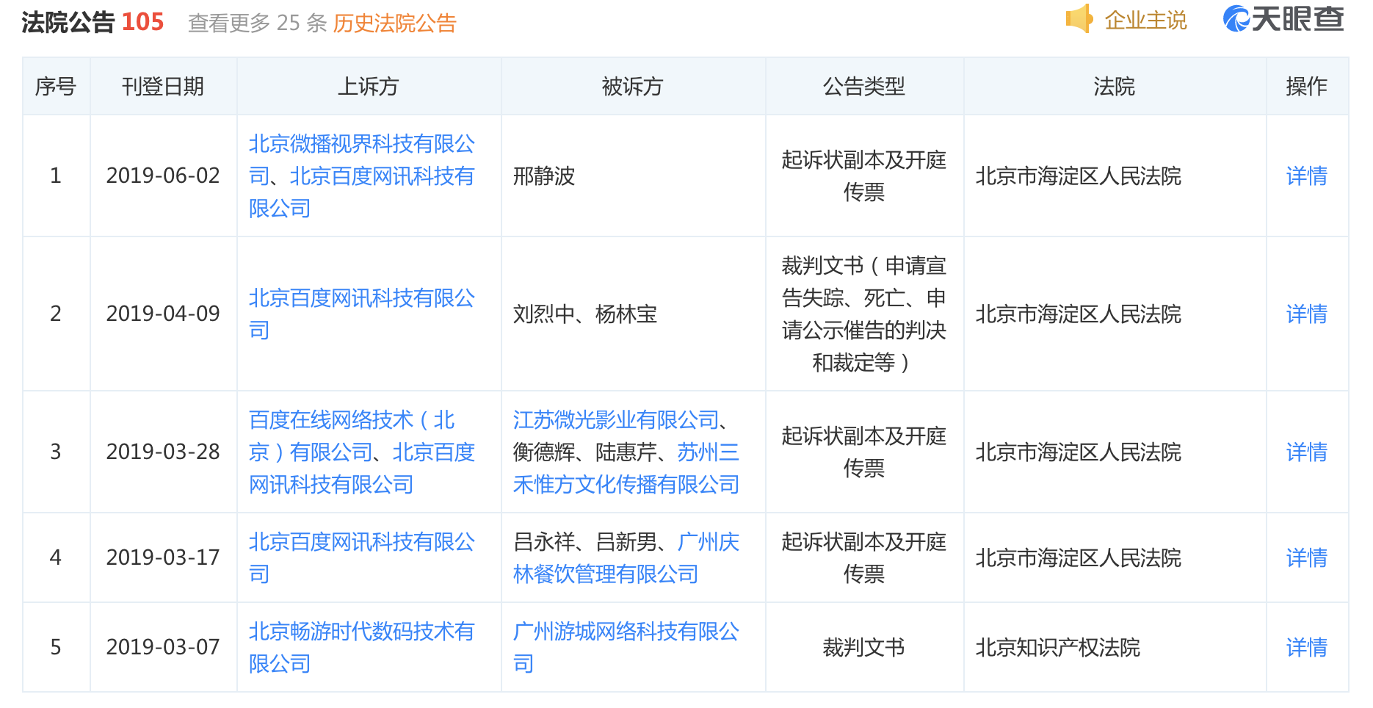This screenshot has width=1373, height=708.
Task: Open 详情 for the 2019-03-28 announcement
Action: [x=1307, y=452]
